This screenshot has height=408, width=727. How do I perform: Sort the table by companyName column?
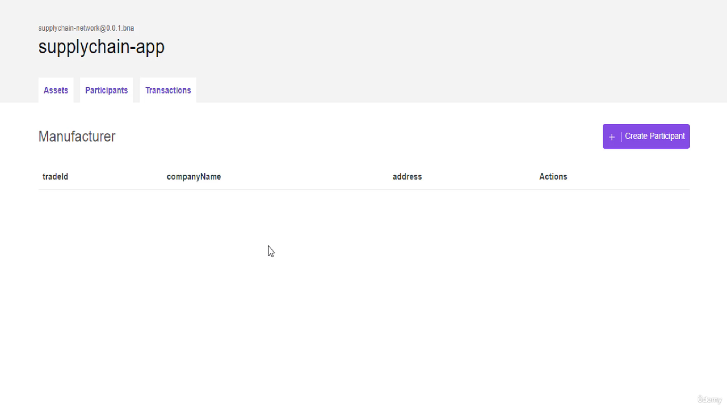click(194, 176)
